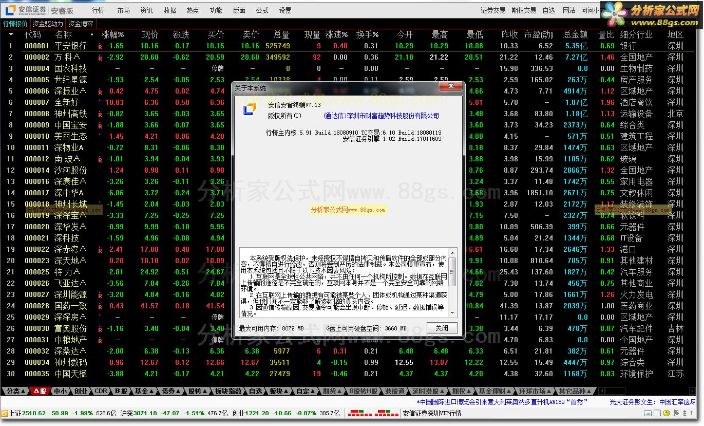704x426 pixels.
Task: Open the 功能 menu
Action: tap(216, 10)
